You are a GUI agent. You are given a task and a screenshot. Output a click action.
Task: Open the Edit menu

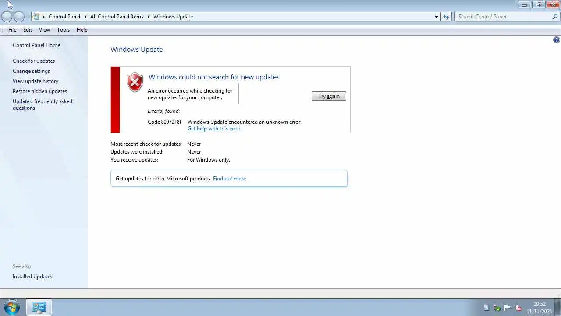[x=28, y=30]
